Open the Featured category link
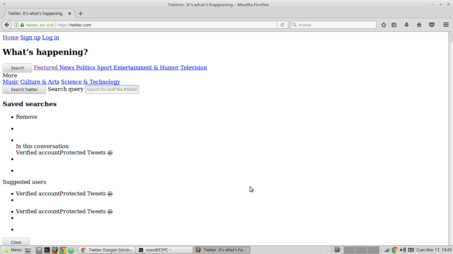This screenshot has width=453, height=254. (x=46, y=67)
